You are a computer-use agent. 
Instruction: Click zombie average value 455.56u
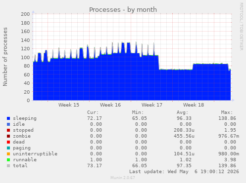coord(184,136)
